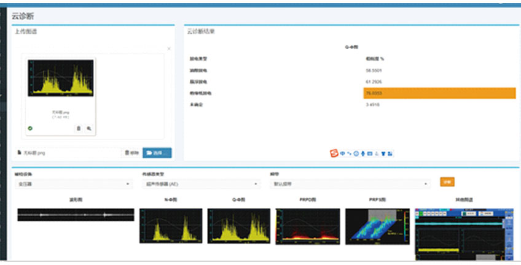The width and height of the screenshot is (521, 265).
Task: Click the uploaded yellow spectrum image preview
Action: point(61,78)
